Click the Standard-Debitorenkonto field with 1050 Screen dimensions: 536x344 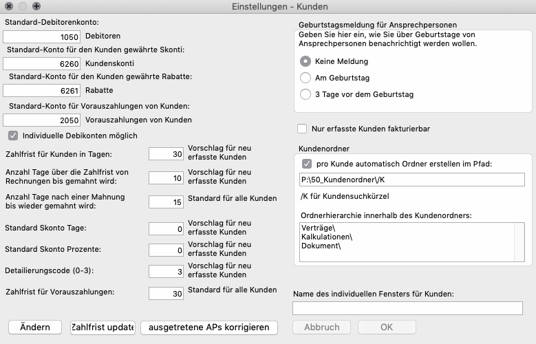coord(42,36)
